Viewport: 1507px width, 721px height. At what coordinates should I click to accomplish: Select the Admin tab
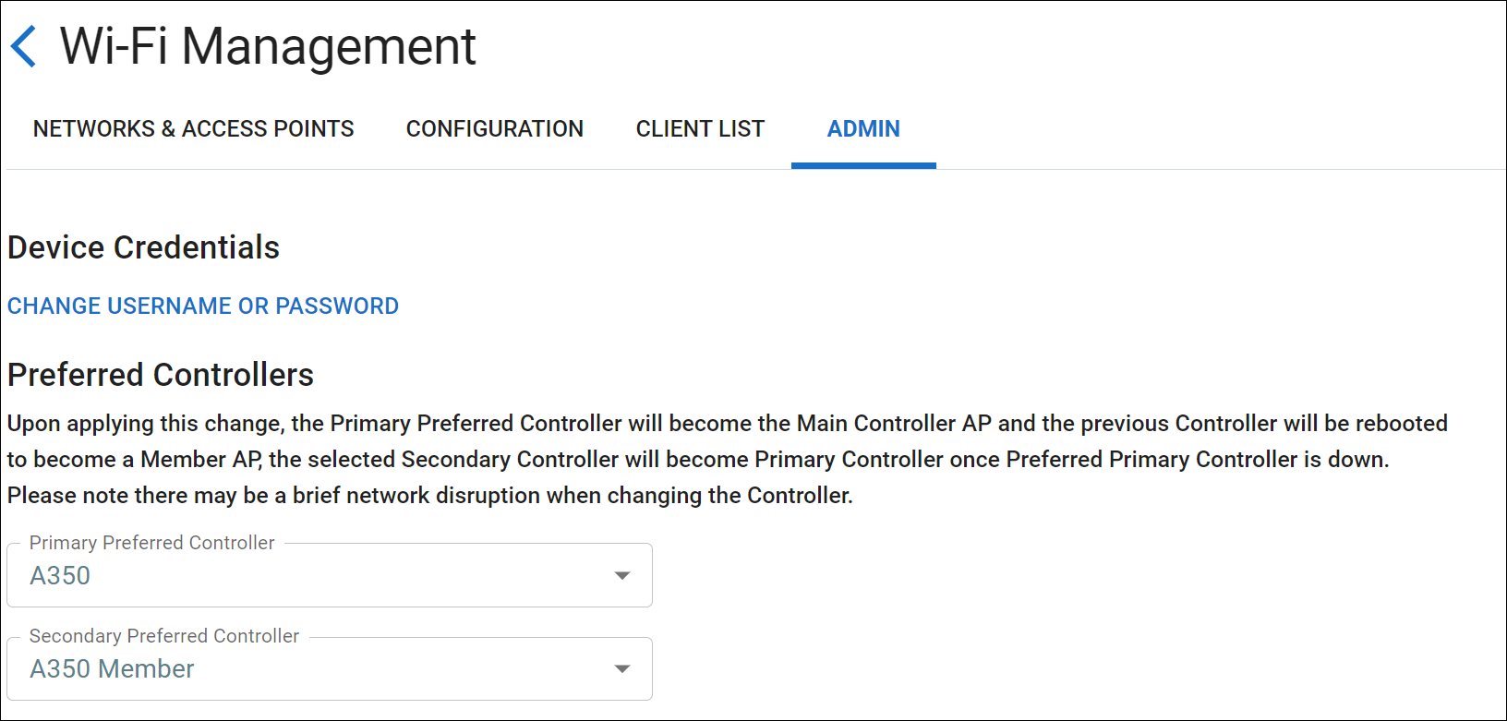point(863,129)
